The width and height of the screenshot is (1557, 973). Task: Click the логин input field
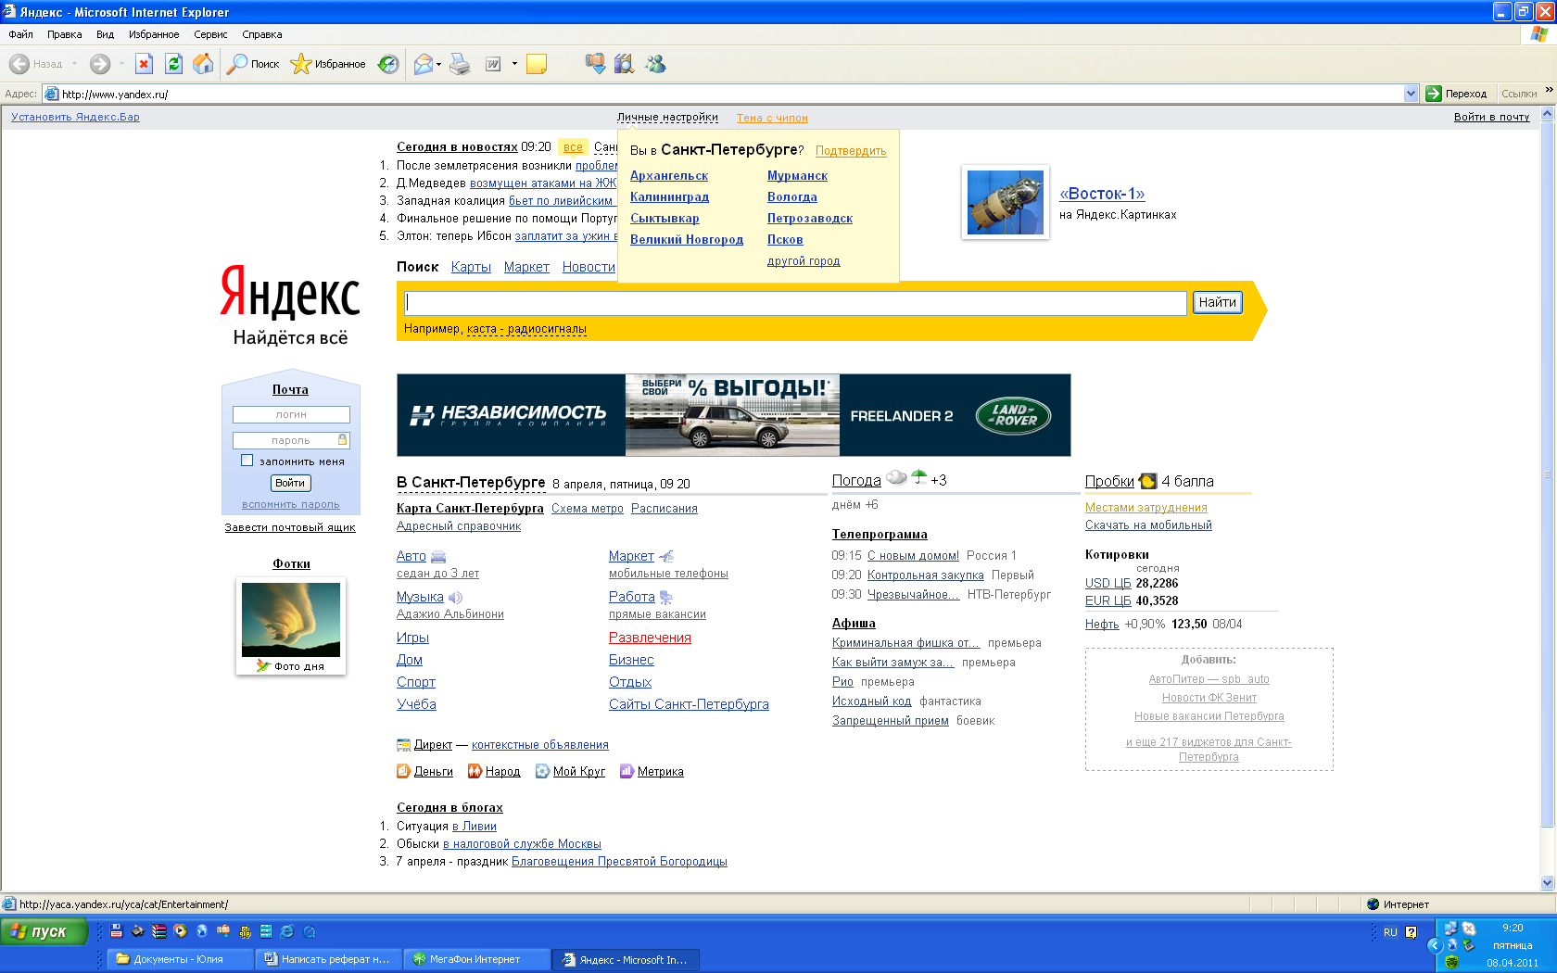[x=291, y=414]
